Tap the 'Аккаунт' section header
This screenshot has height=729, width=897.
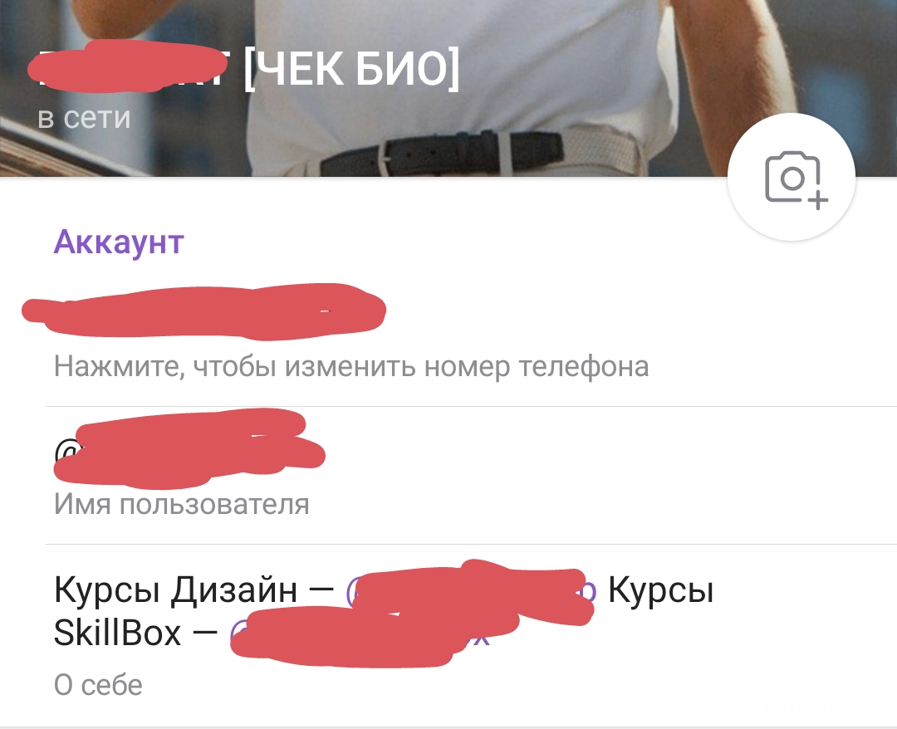(119, 242)
